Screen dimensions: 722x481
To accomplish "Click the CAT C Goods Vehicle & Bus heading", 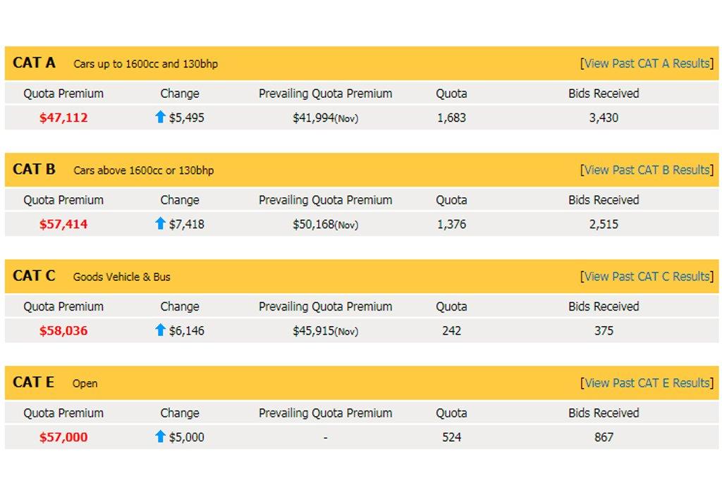I will pos(92,276).
